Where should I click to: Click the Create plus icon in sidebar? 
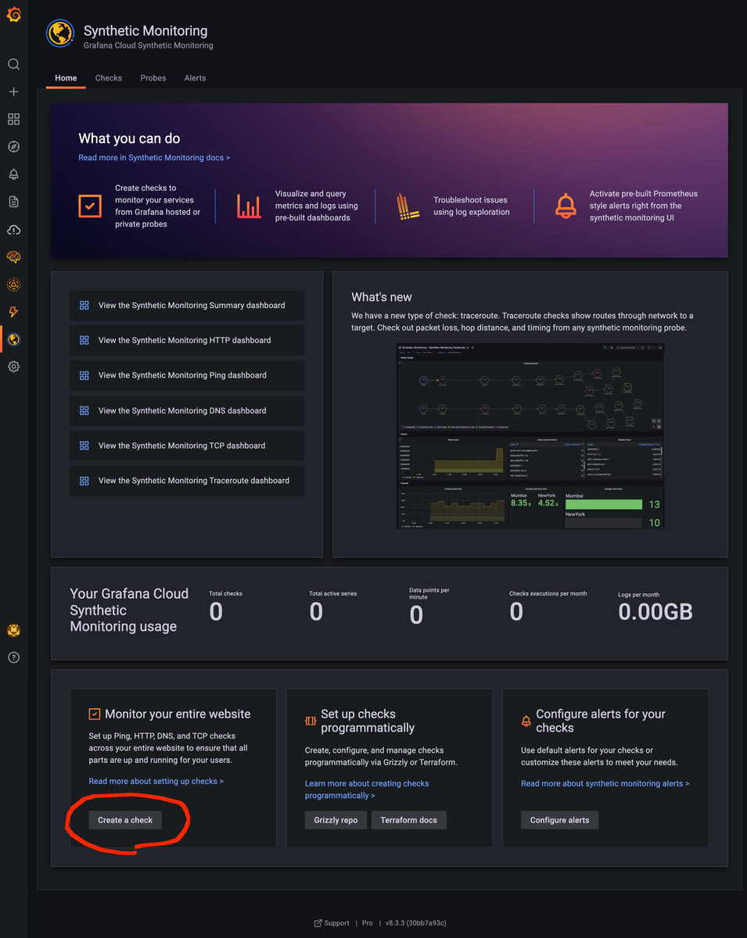click(13, 91)
